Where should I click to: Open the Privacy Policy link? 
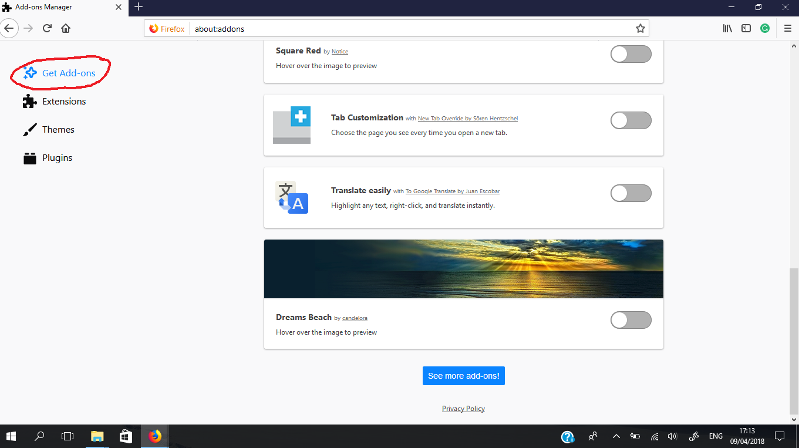[463, 409]
